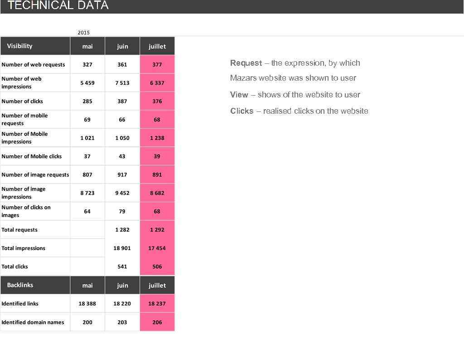Select the pink cell showing 377

(157, 64)
